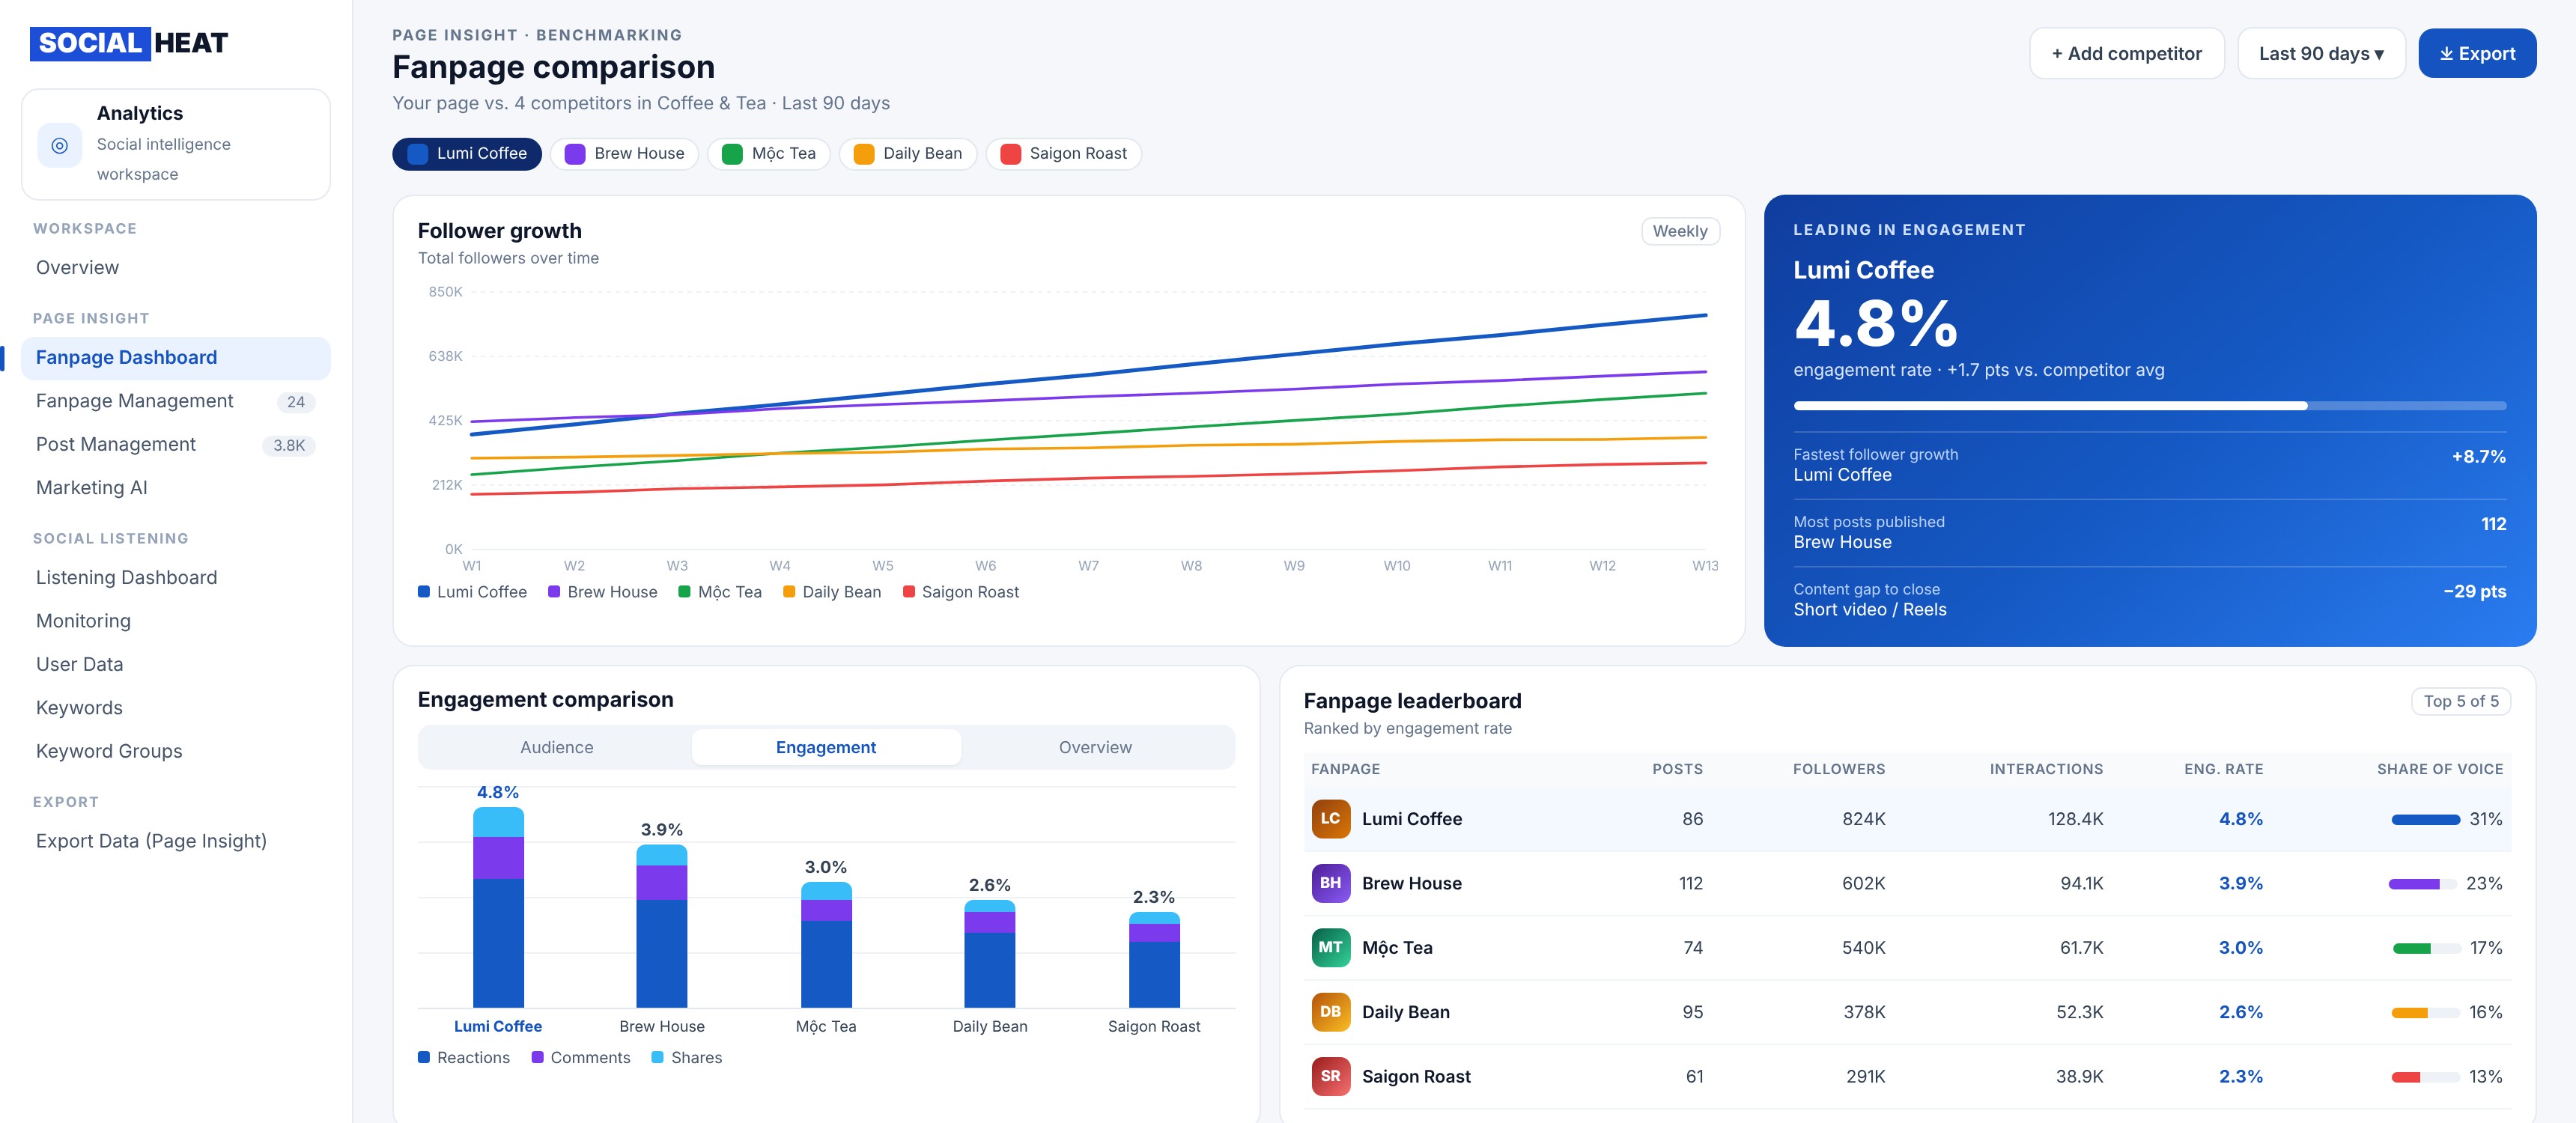The image size is (2576, 1123).
Task: Click the Lumi Coffee engagement bar
Action: pos(498,907)
